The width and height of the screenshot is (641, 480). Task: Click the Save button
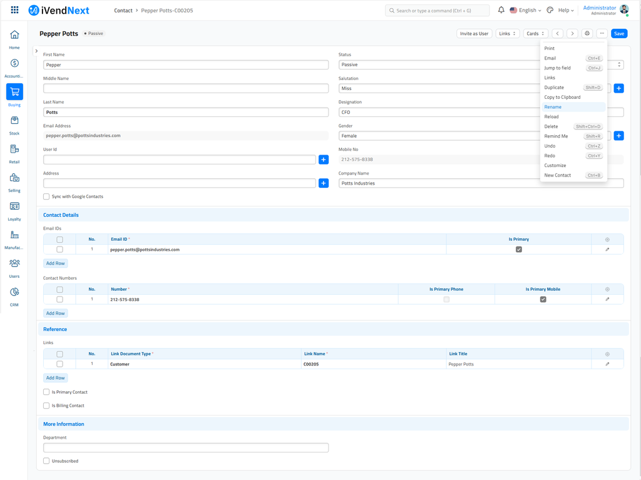[619, 34]
